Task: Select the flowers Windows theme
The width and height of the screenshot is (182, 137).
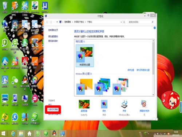Action: [x=120, y=87]
